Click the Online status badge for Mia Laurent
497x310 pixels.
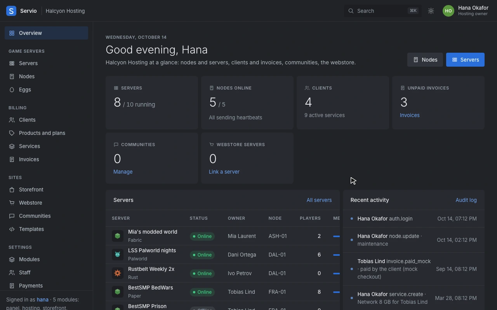(202, 236)
